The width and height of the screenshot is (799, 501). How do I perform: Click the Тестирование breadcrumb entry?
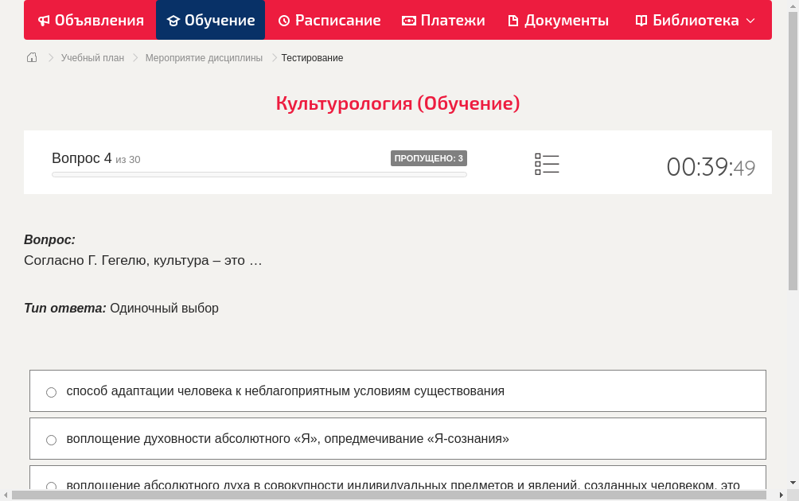coord(311,57)
